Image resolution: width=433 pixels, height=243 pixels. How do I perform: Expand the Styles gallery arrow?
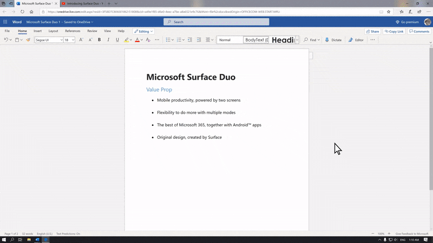(x=297, y=40)
